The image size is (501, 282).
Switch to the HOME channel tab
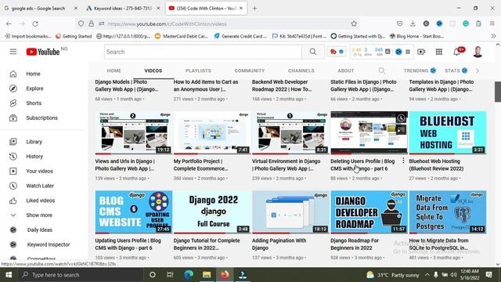click(114, 70)
